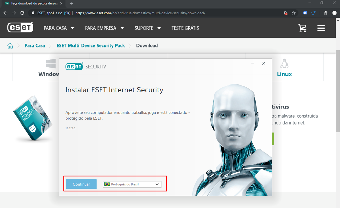Image resolution: width=340 pixels, height=208 pixels.
Task: Open the shopping cart
Action: (302, 28)
